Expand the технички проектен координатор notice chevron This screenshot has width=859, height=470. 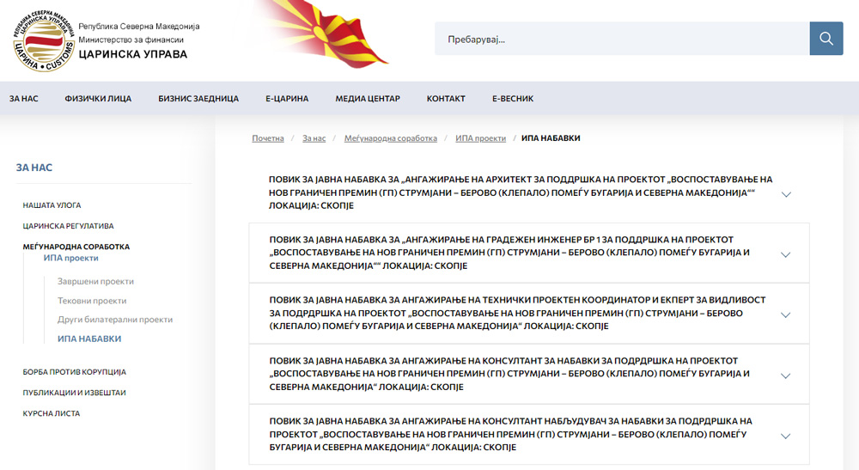785,314
